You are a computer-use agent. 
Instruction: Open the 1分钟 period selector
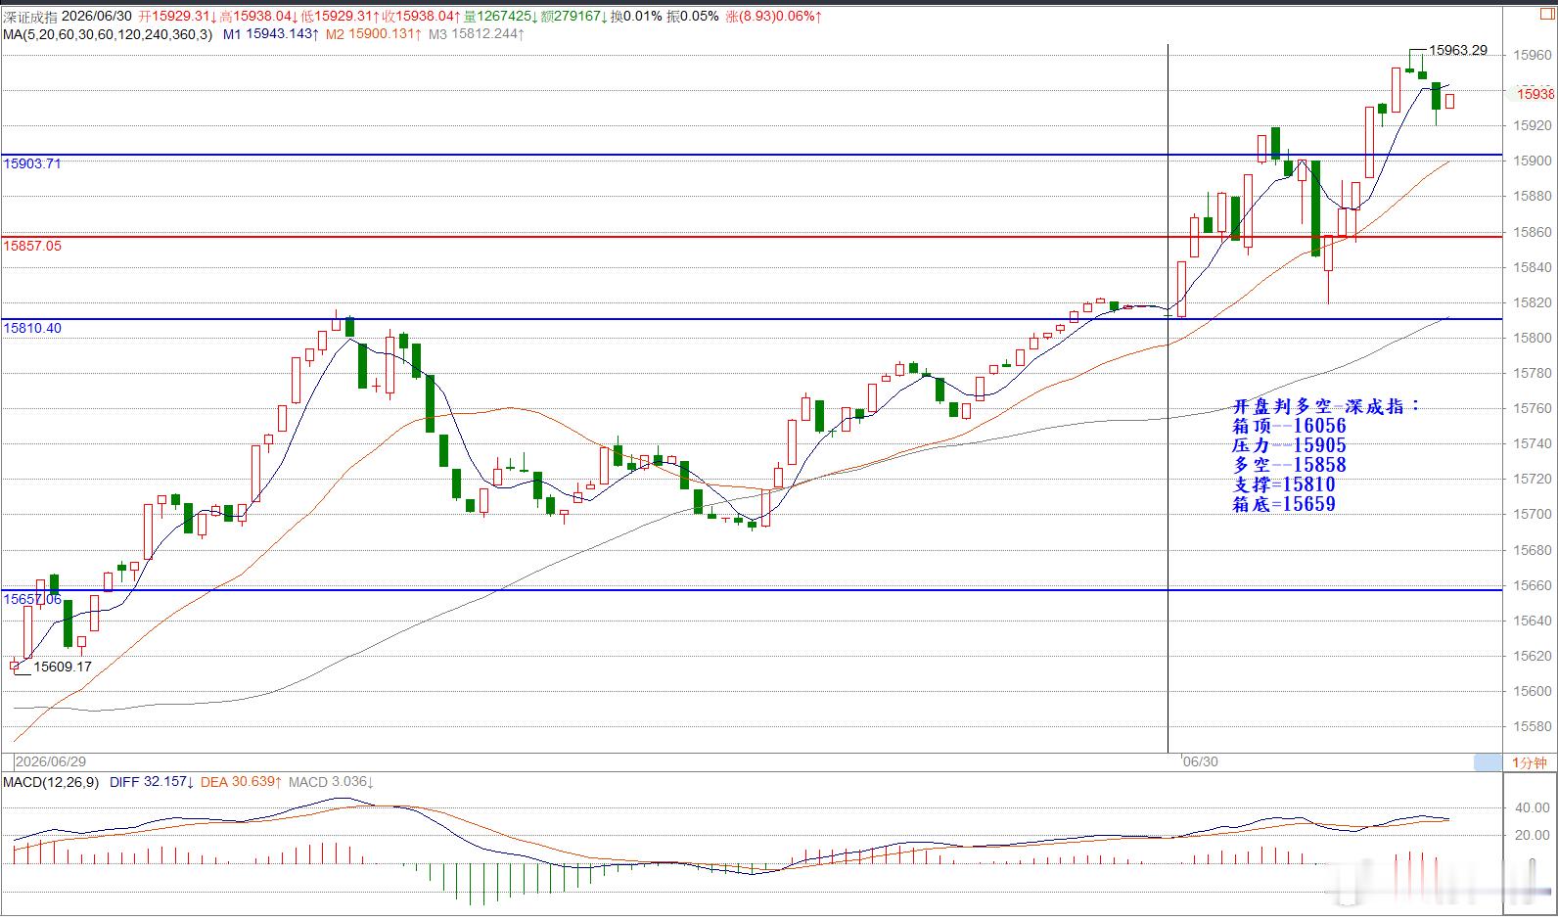pos(1529,762)
